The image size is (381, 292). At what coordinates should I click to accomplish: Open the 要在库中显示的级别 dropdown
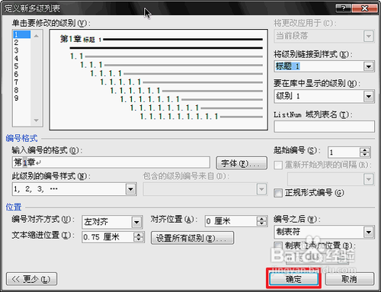click(369, 96)
